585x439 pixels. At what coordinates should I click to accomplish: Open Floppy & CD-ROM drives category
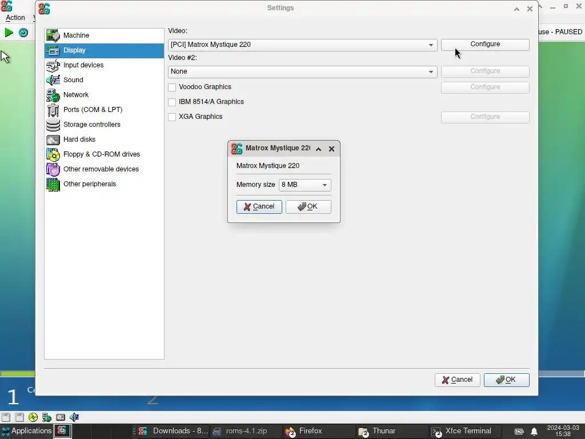[x=104, y=154]
